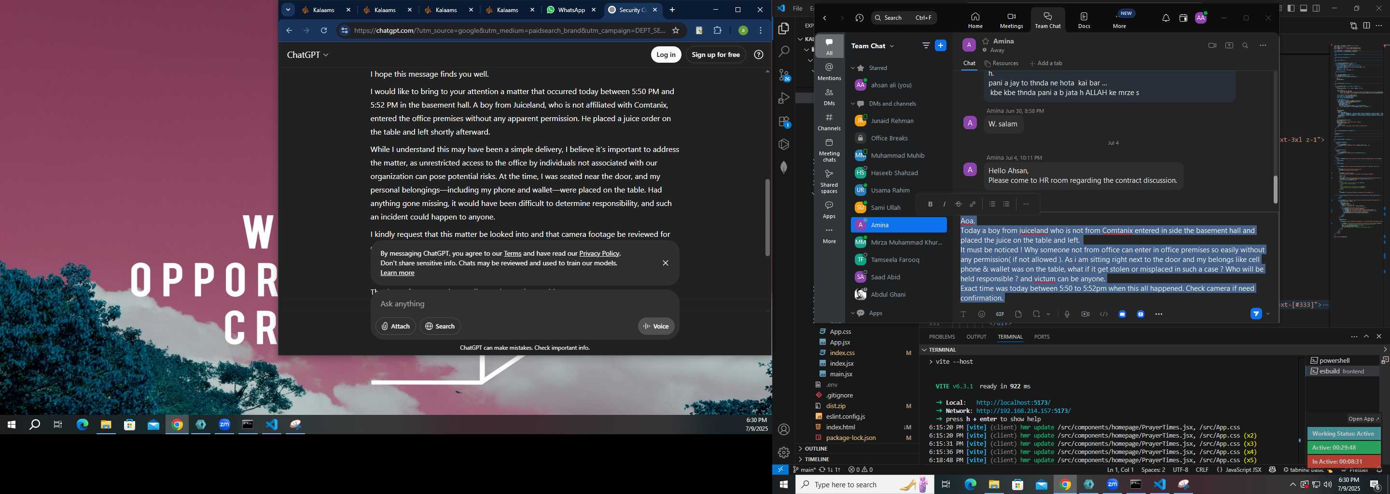Screen dimensions: 1390x494
Task: Click Sign up for free button
Action: (715, 55)
